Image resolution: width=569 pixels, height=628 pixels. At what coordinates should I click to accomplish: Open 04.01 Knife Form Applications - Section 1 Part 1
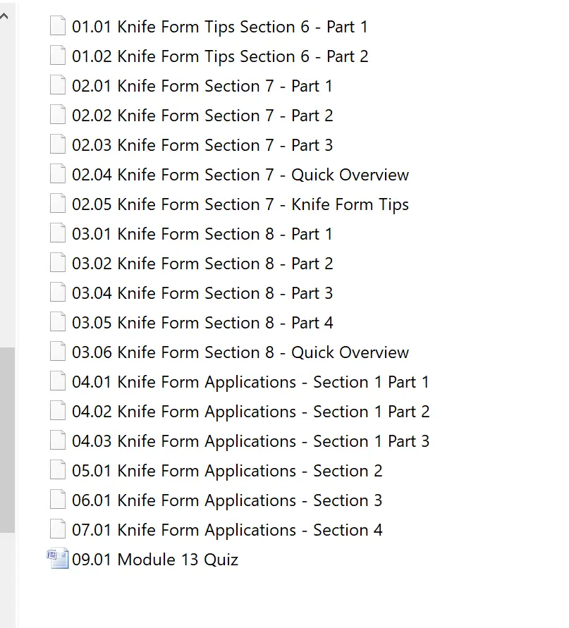[250, 382]
